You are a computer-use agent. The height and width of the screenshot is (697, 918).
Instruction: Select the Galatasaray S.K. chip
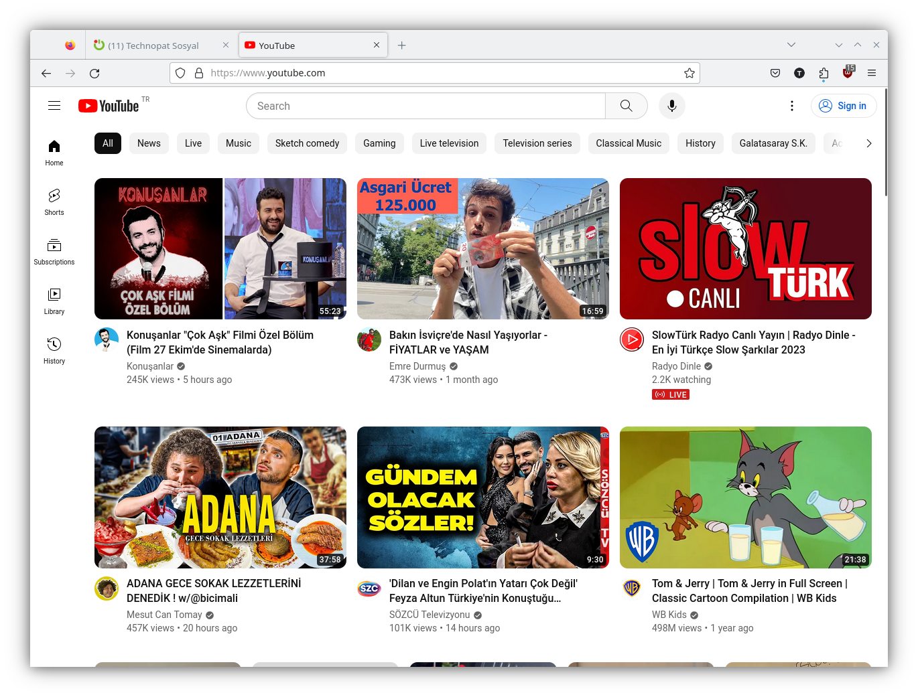click(x=773, y=143)
